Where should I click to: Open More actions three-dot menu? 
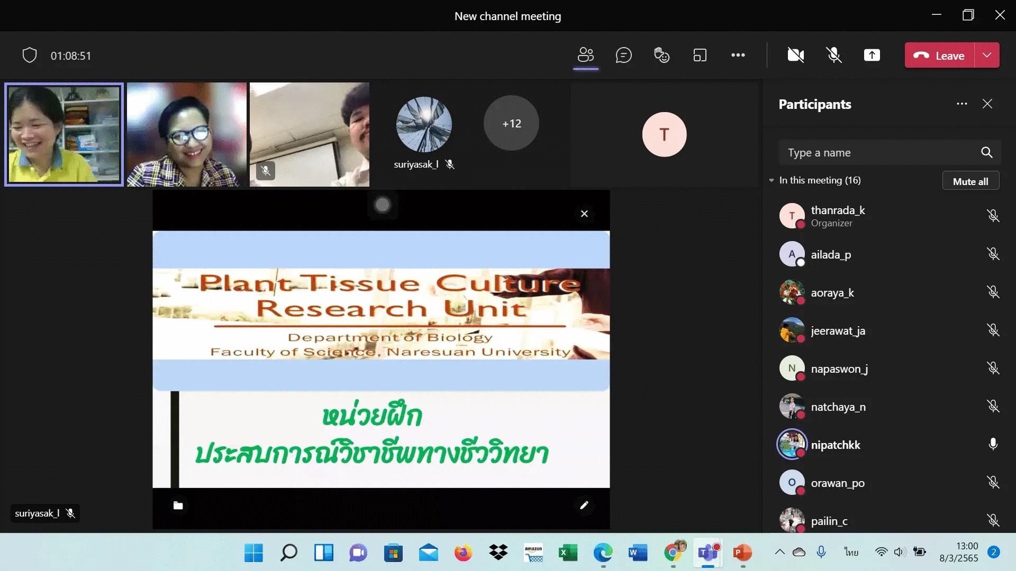tap(738, 55)
